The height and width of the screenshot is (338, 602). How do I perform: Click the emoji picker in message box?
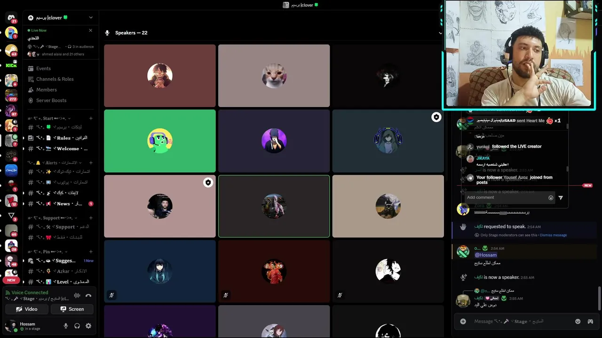[x=578, y=322]
